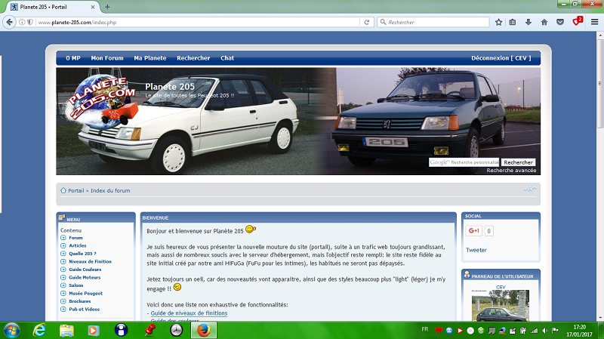Open the clock app in taskbar
Viewport: 604px width, 339px height.
[176, 331]
